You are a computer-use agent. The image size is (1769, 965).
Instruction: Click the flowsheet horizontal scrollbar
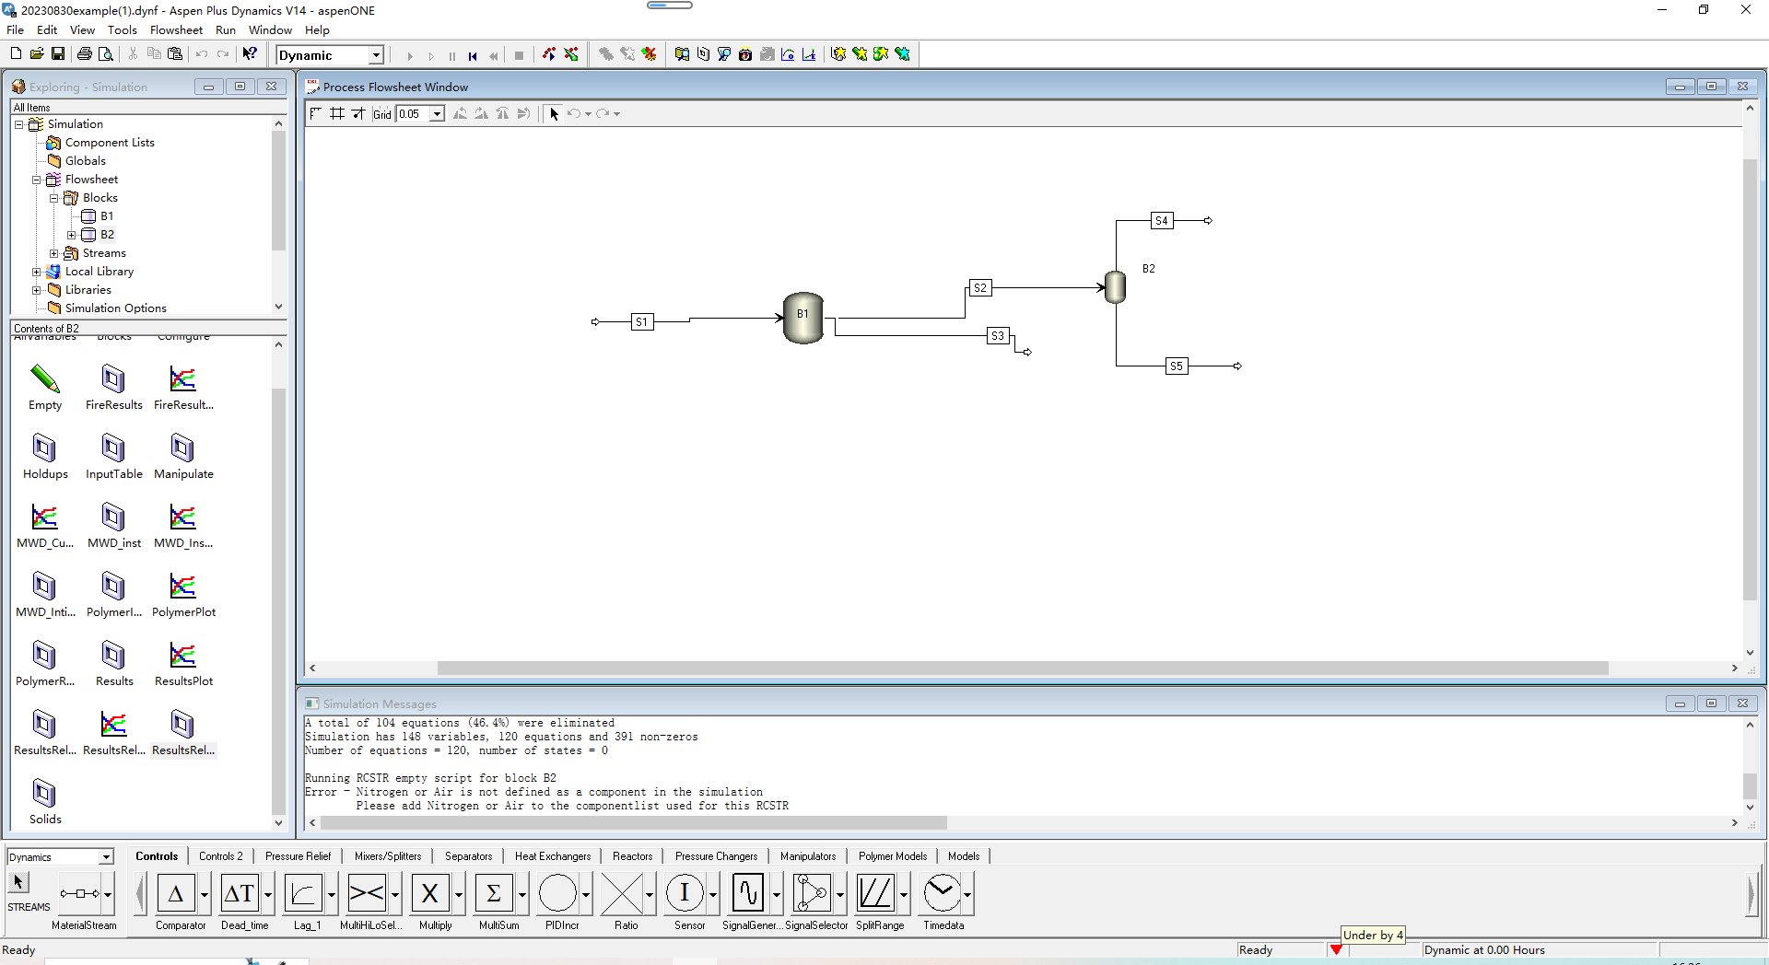[x=1023, y=669]
